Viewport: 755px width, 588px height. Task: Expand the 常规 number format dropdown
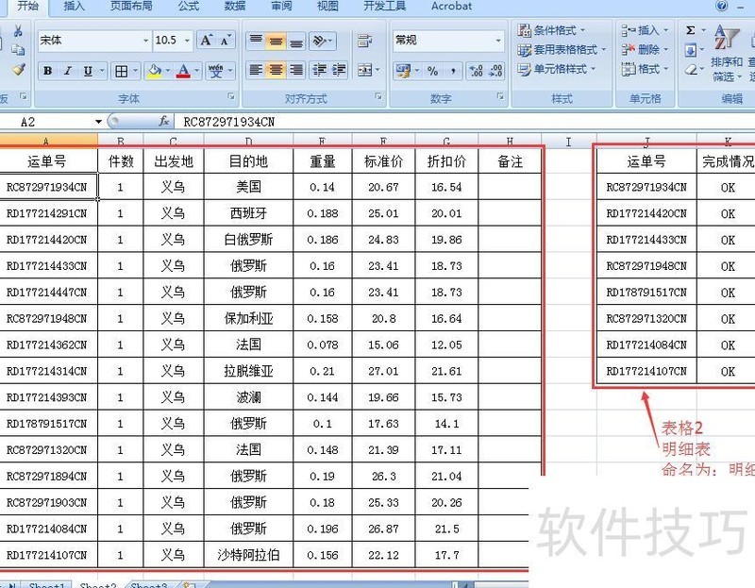tap(500, 41)
